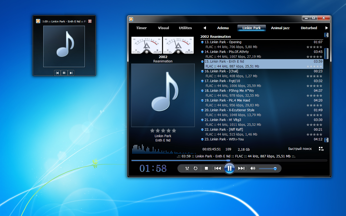Viewport: 346px width, 216px height.
Task: Click the playlist scrollbar thumb
Action: coord(326,53)
